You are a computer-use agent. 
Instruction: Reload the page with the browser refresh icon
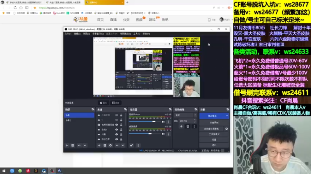pos(15,8)
